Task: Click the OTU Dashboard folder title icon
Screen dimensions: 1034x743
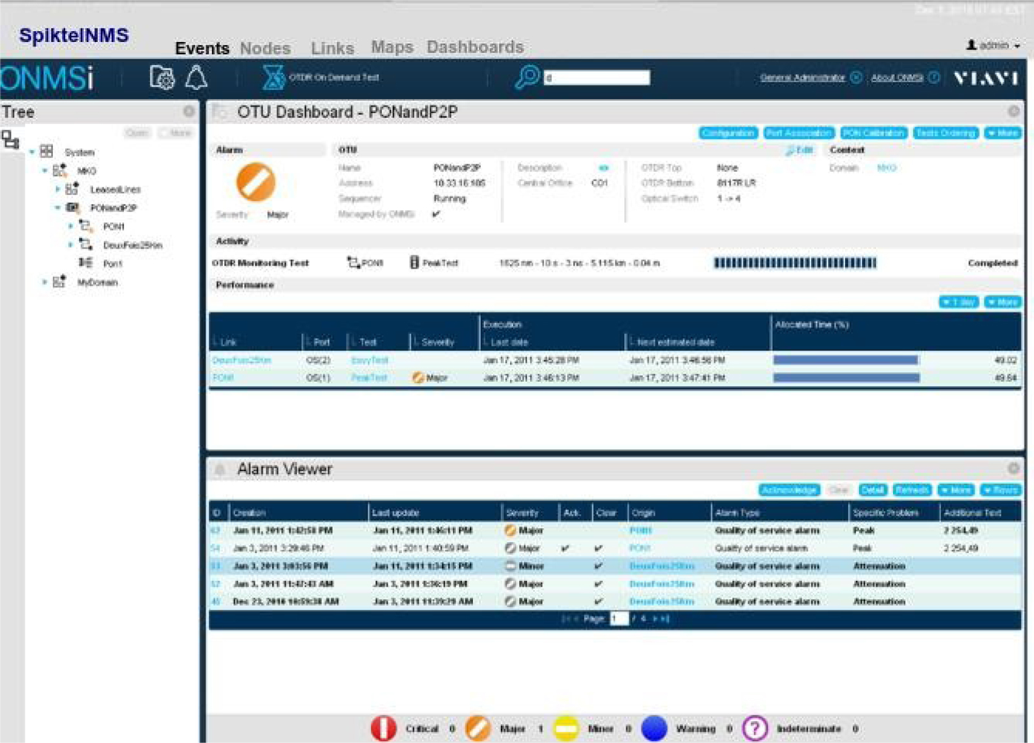Action: [220, 112]
